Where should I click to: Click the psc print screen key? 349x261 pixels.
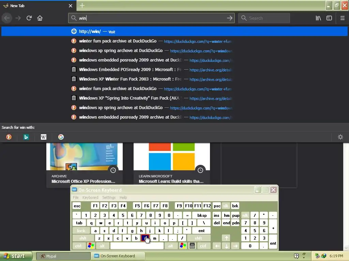(217, 206)
